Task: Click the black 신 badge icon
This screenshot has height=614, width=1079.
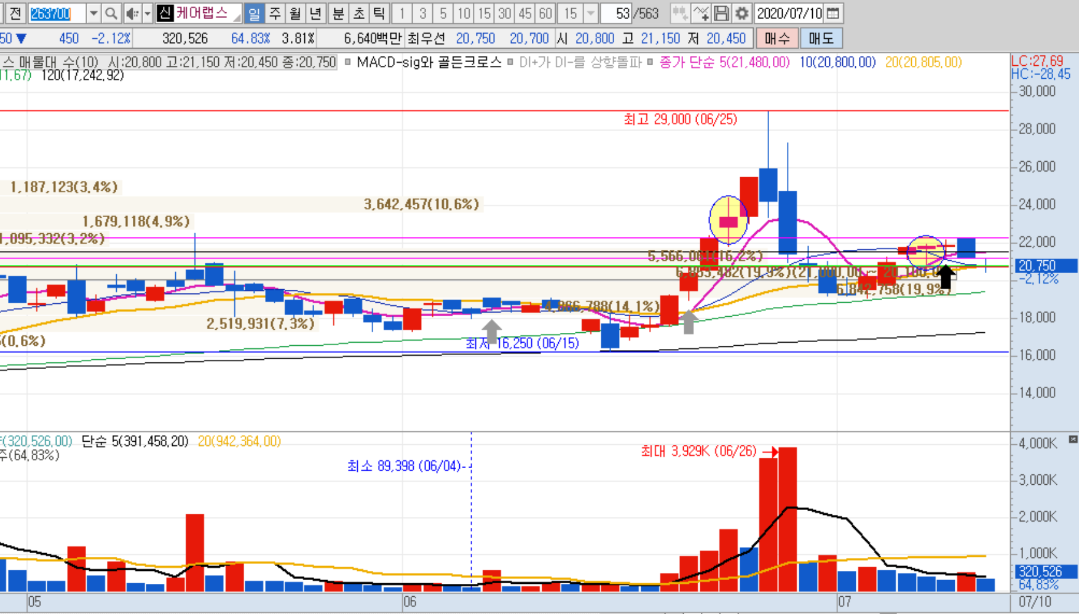Action: tap(164, 13)
